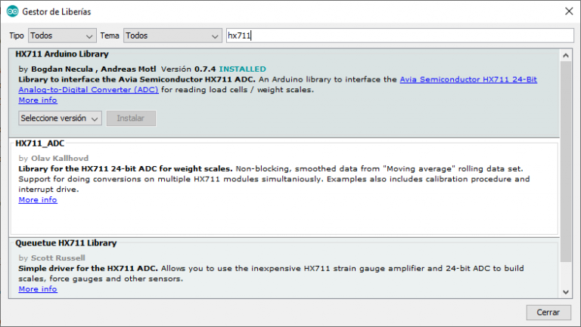The image size is (581, 327).
Task: Open the Tema dropdown
Action: (172, 35)
